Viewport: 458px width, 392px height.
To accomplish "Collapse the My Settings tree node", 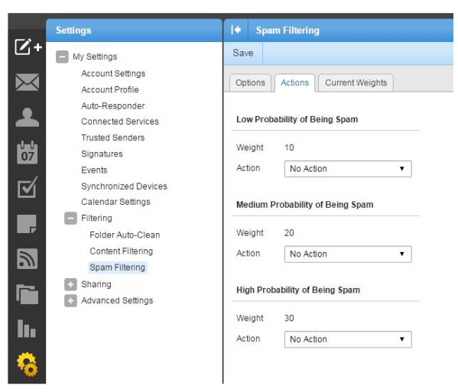I will click(62, 57).
